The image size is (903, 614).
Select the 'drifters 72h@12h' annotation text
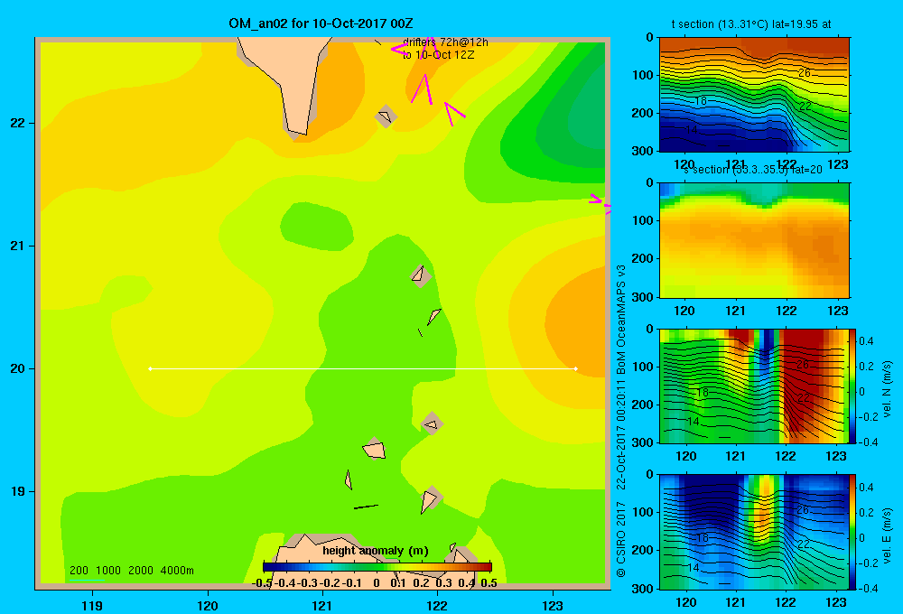pos(445,42)
